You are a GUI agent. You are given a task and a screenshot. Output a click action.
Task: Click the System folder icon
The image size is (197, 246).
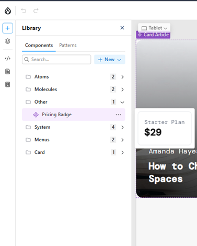[x=28, y=127]
